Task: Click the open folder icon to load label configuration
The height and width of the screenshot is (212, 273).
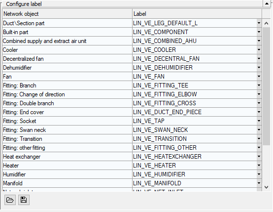Action: pos(10,200)
